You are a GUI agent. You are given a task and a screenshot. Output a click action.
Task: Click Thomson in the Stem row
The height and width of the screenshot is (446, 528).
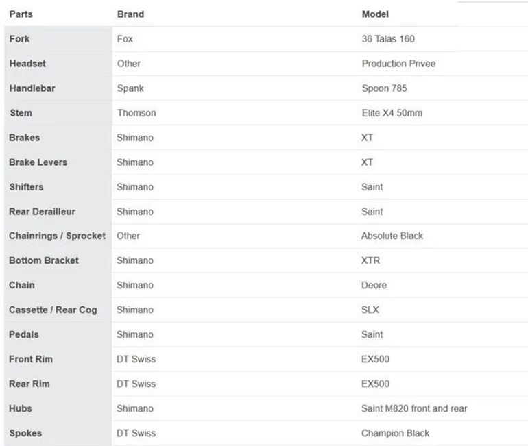pyautogui.click(x=136, y=113)
